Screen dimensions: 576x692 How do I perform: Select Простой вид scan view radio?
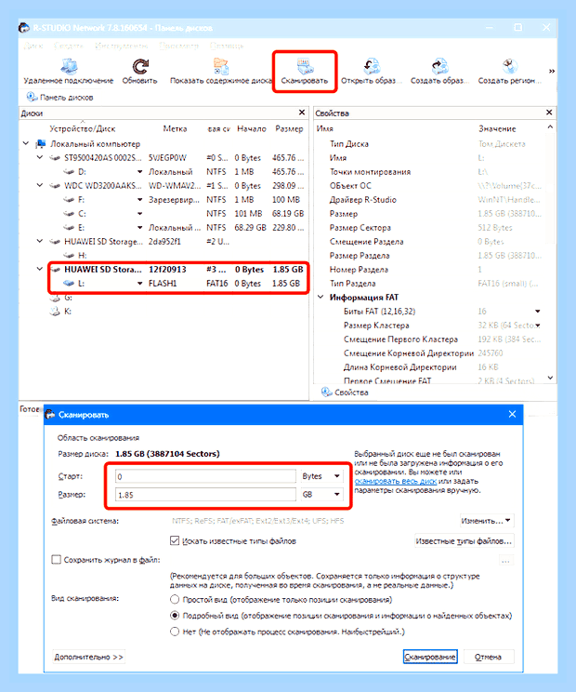[175, 599]
